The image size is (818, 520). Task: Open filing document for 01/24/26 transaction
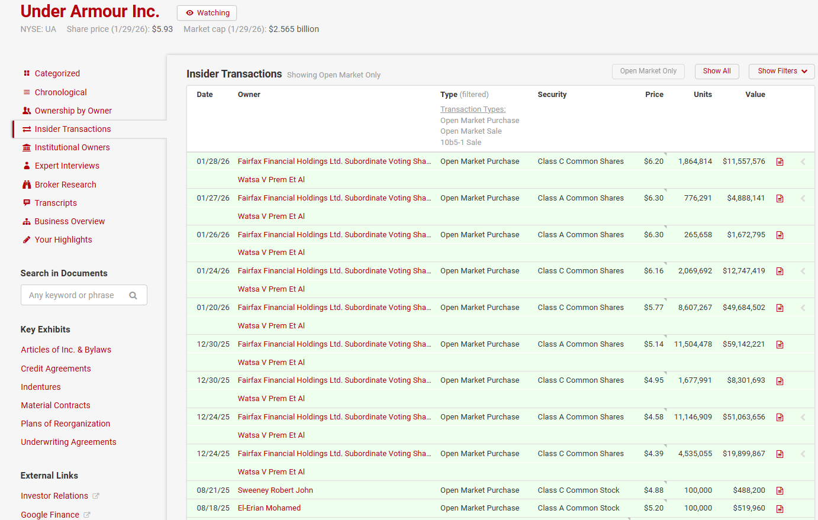click(x=780, y=271)
